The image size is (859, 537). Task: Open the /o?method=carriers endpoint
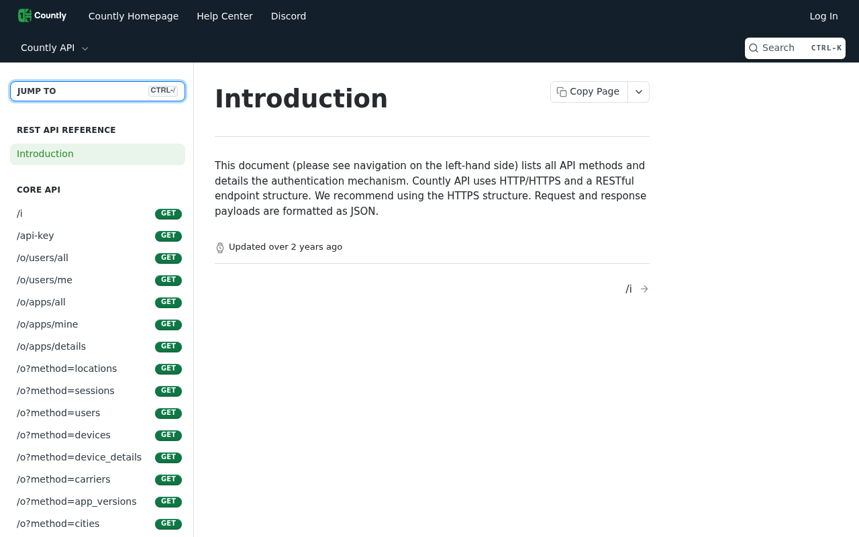[x=98, y=479]
